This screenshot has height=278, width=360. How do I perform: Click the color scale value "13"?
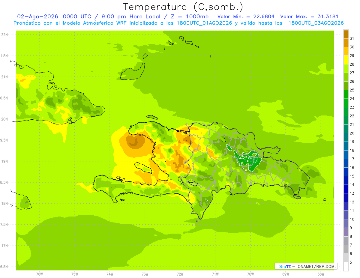click(352, 193)
